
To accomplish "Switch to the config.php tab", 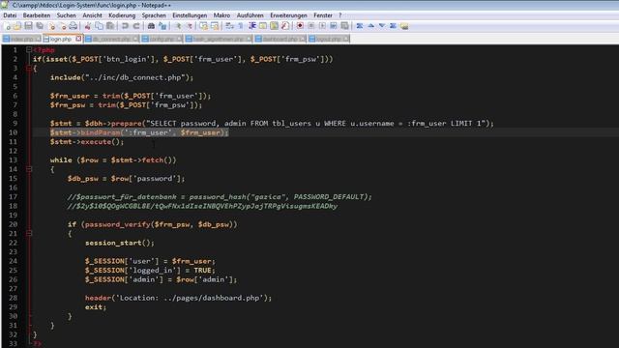I will click(x=162, y=39).
